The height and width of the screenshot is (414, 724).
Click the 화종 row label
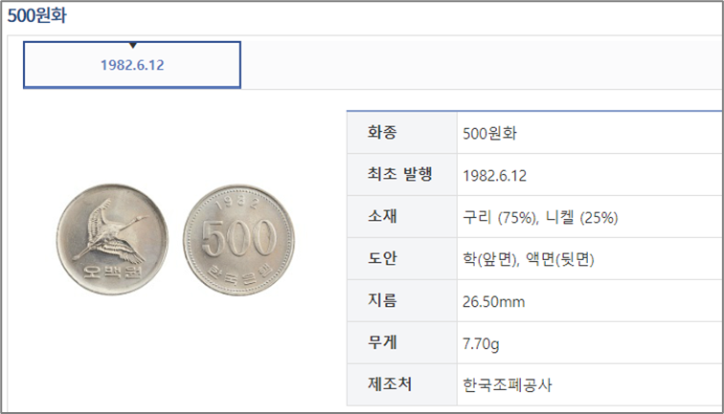coord(382,133)
